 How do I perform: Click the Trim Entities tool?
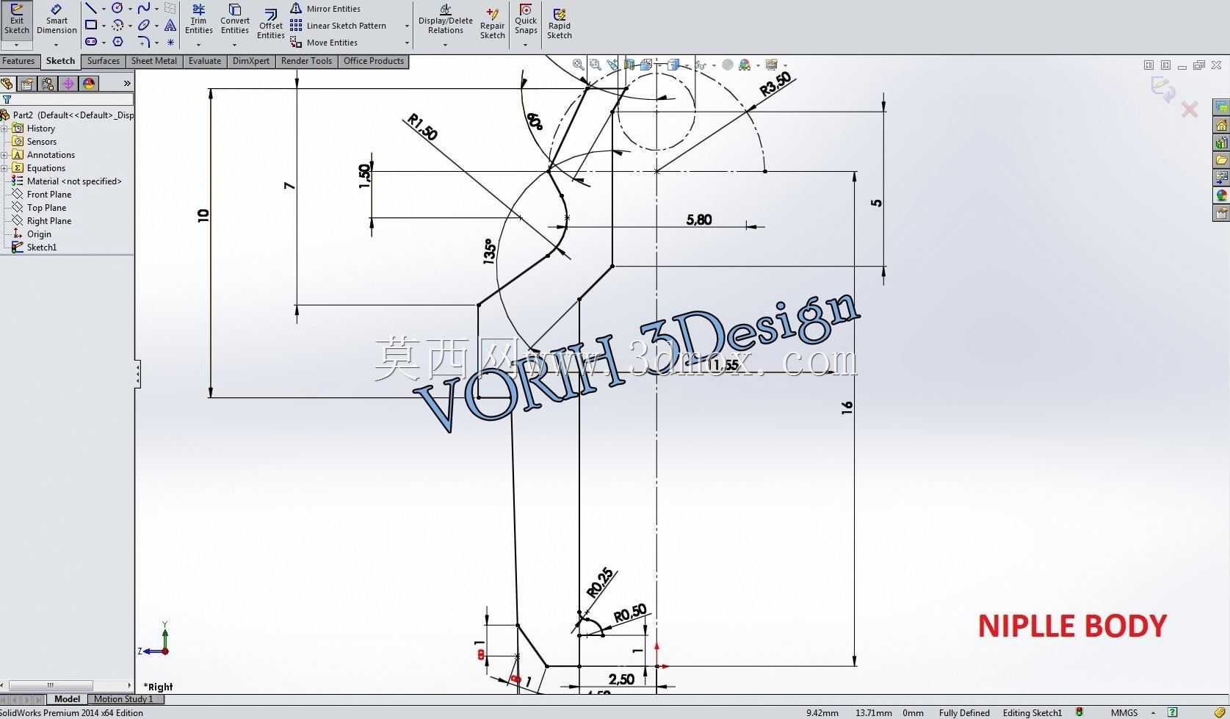click(198, 20)
